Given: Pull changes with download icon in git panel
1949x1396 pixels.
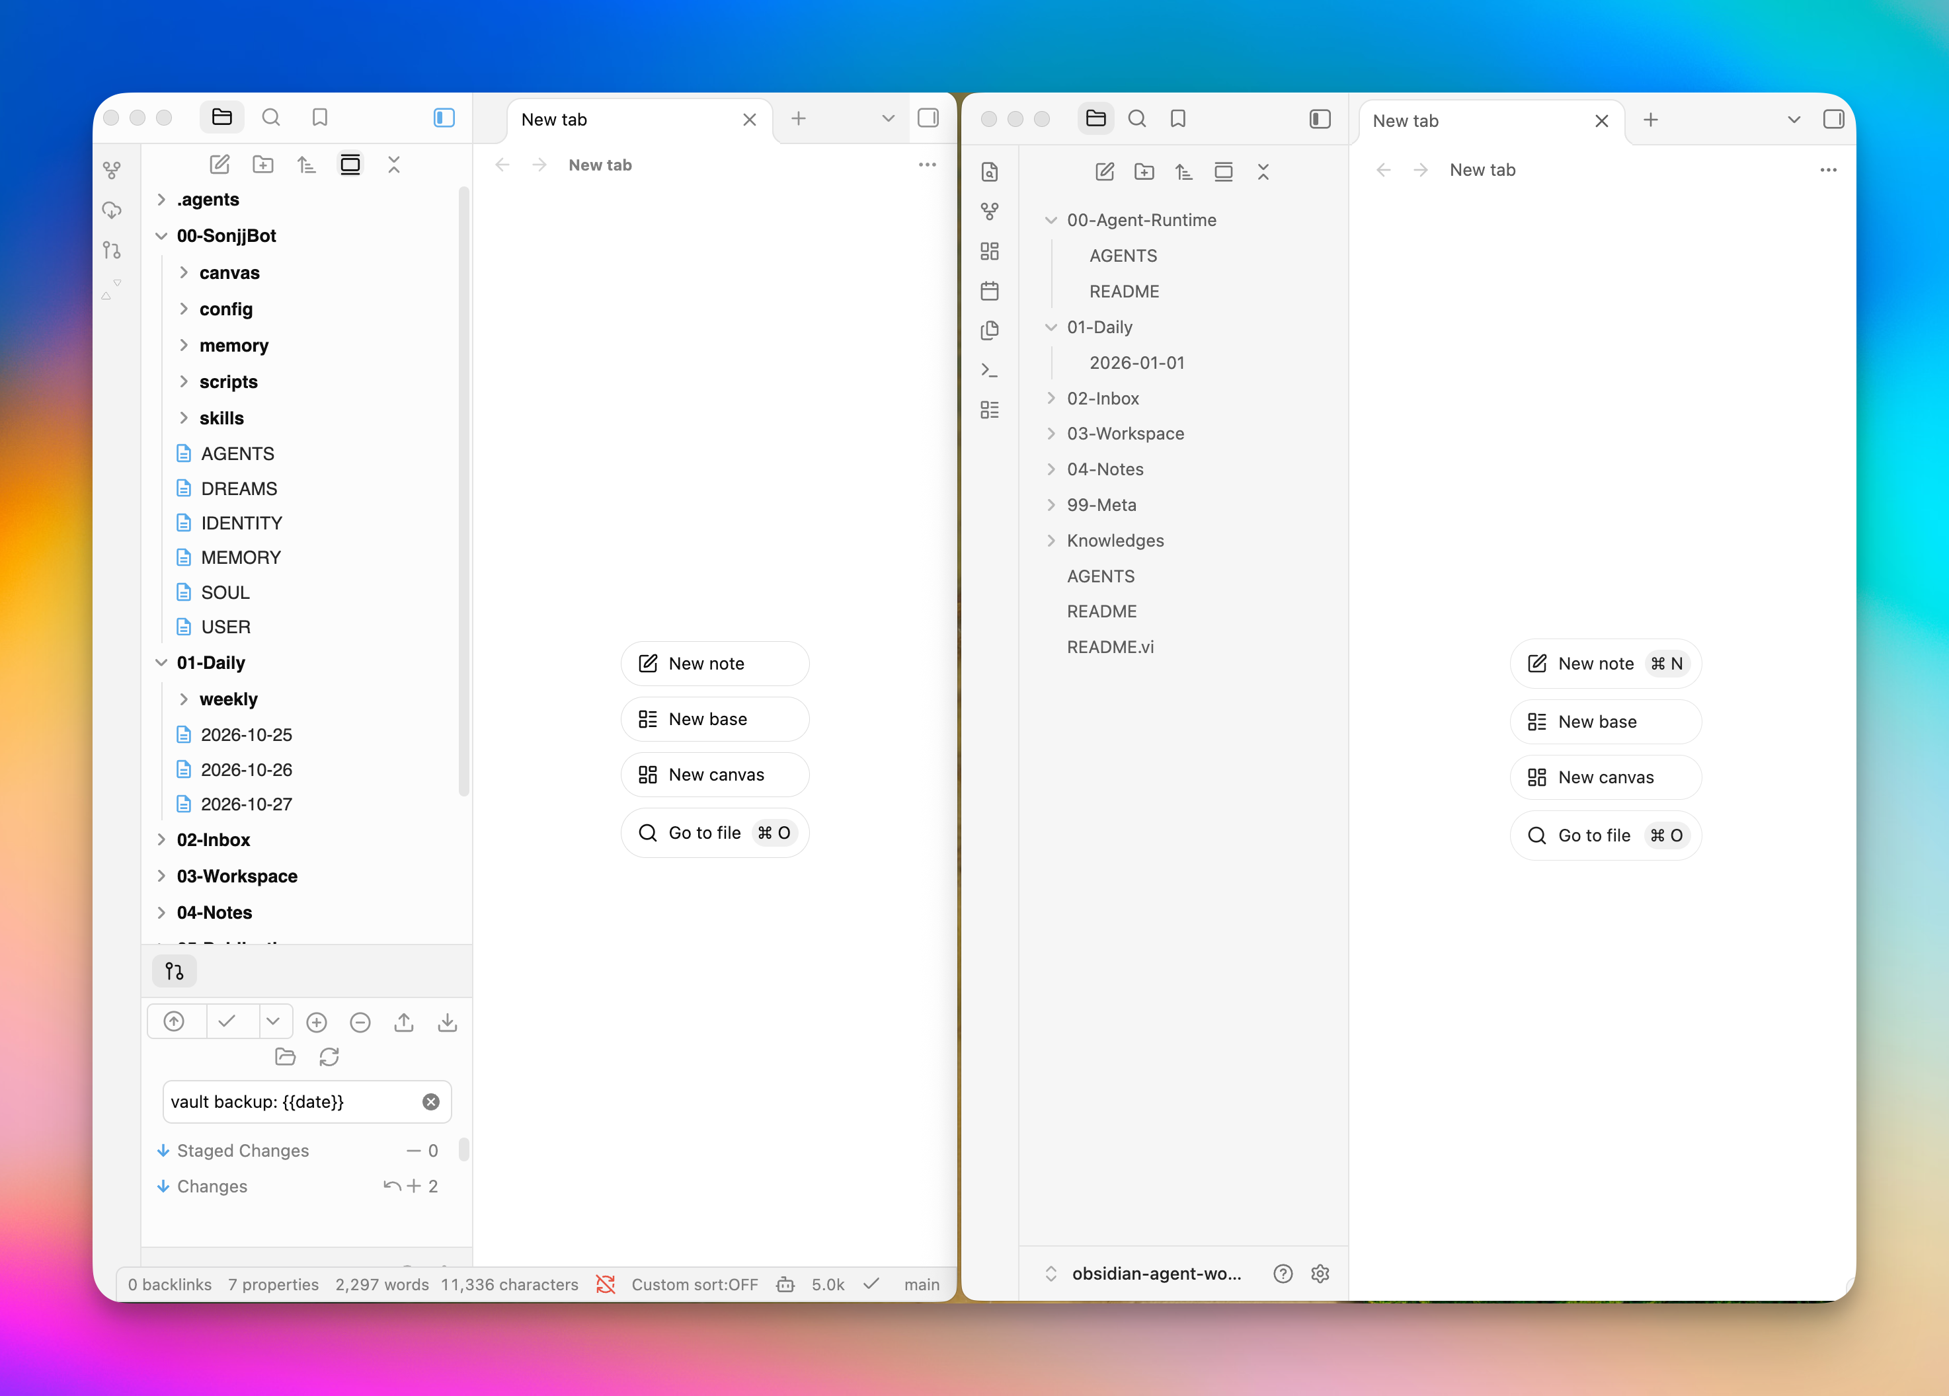Looking at the screenshot, I should pos(448,1023).
